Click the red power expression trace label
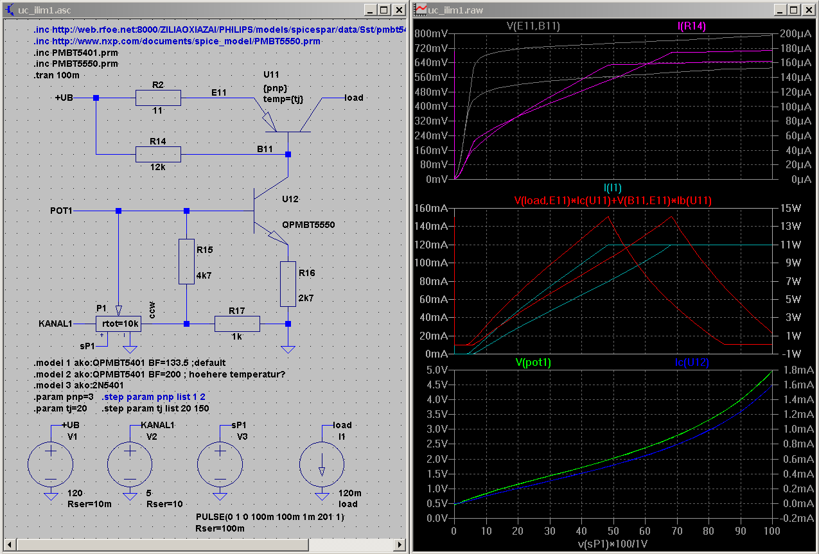This screenshot has width=819, height=554. (x=613, y=201)
